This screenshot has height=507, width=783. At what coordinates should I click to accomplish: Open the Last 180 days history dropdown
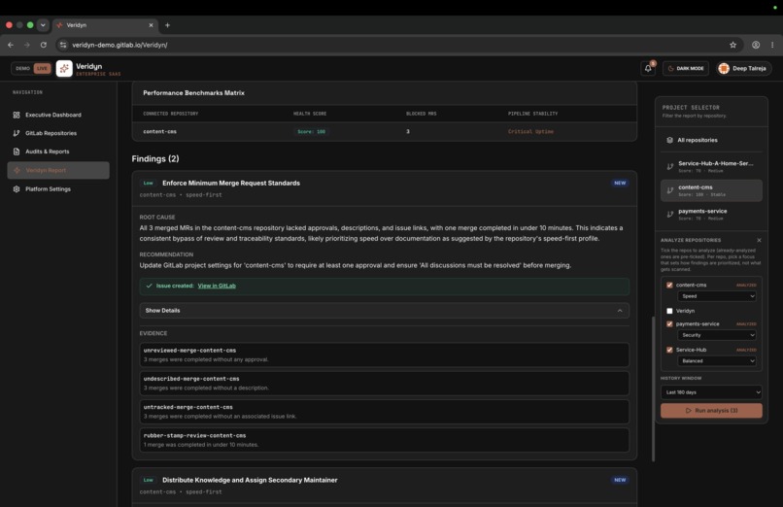tap(711, 392)
